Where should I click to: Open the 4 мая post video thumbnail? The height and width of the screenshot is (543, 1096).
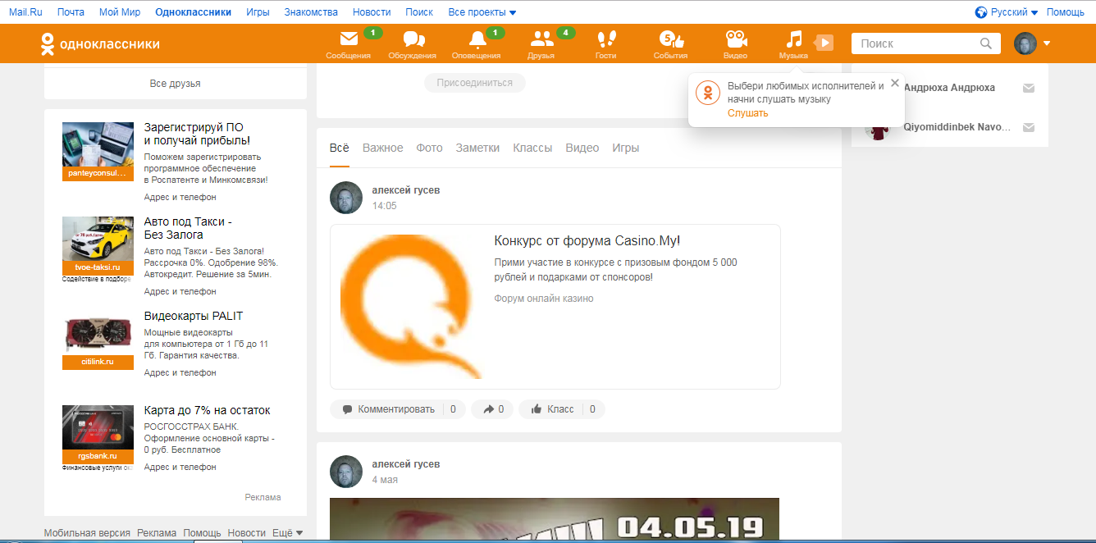tap(555, 520)
